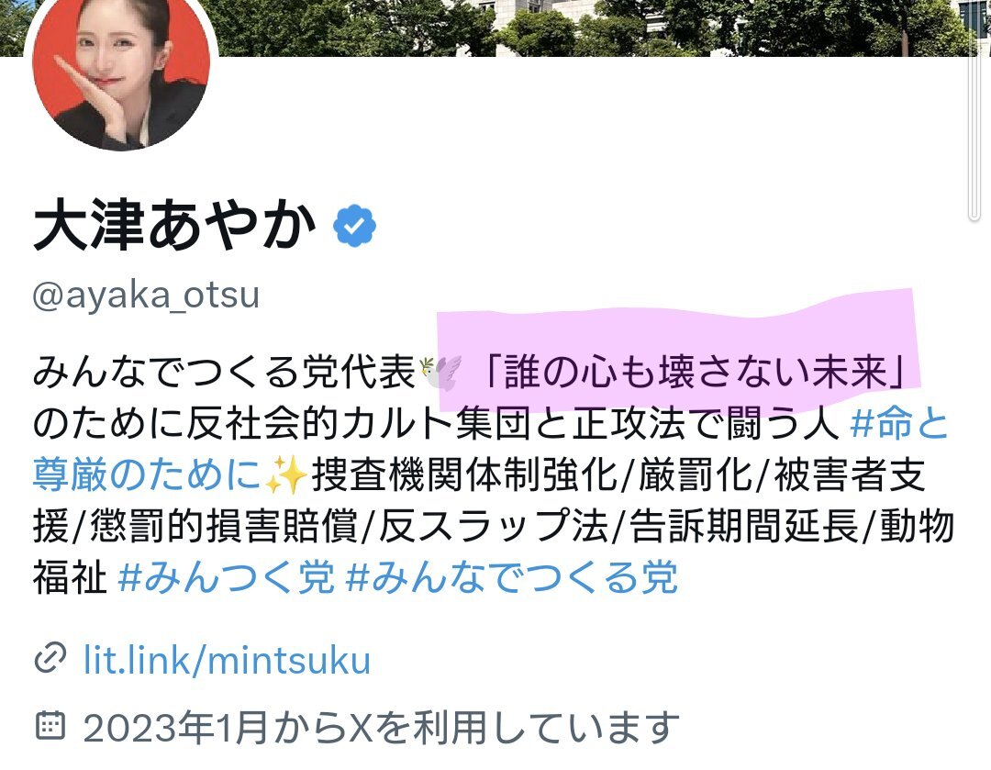Open the #みんつく党 hashtag
Image resolution: width=991 pixels, height=770 pixels.
click(227, 577)
